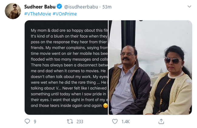Open the dark text note image

[x=66, y=67]
